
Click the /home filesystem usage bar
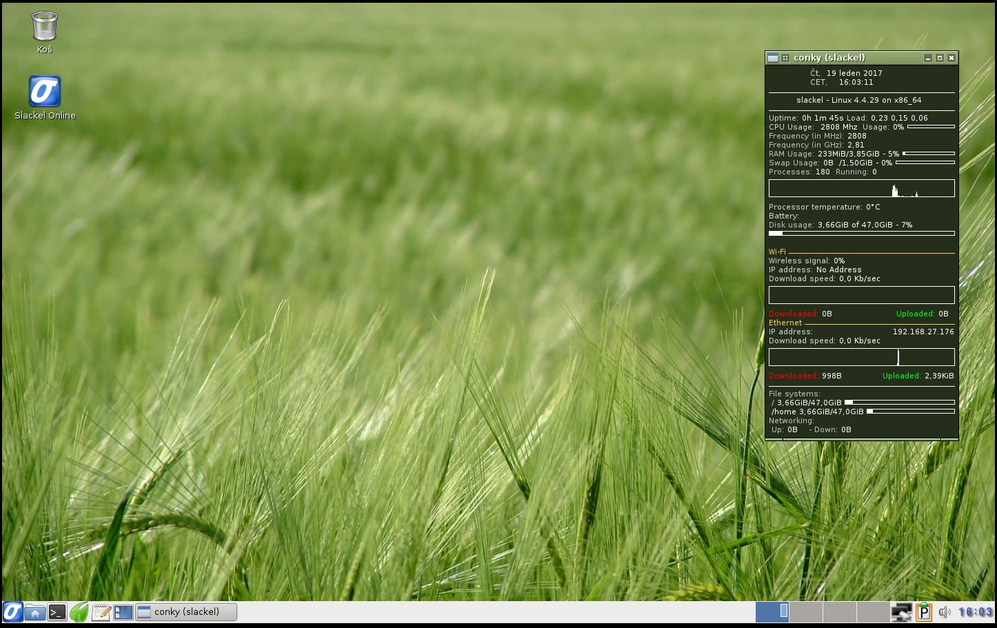click(911, 411)
